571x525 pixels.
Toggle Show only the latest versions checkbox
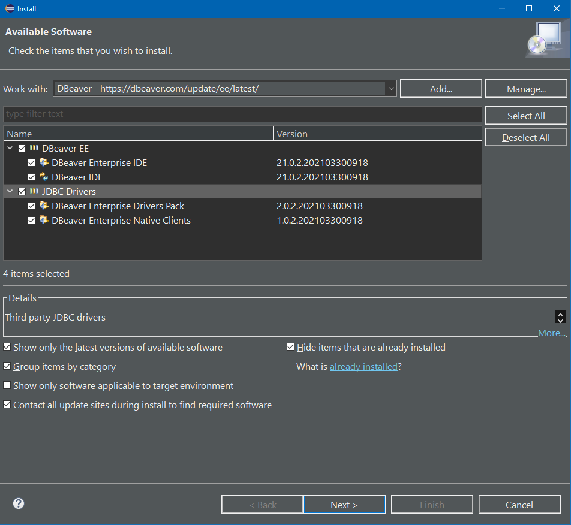[x=7, y=347]
